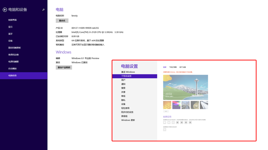This screenshot has width=268, height=150.
Task: Go back using the arrow beside 电脑和设备
Action: coord(5,10)
